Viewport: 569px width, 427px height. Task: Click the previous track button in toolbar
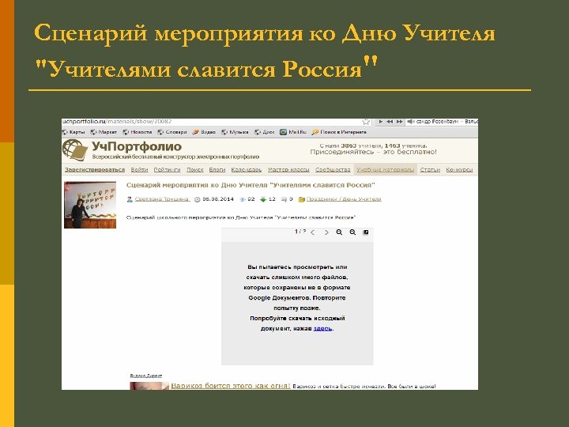point(390,122)
